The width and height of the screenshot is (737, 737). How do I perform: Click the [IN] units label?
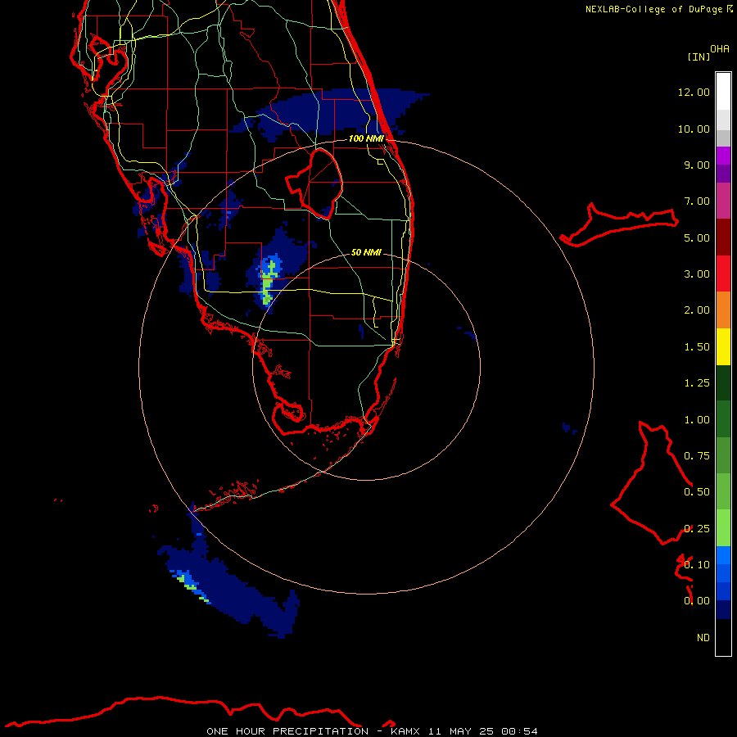click(699, 57)
